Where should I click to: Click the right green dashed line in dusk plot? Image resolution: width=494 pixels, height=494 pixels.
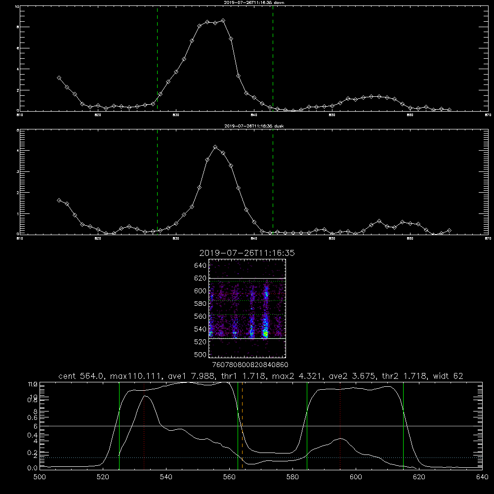click(x=273, y=182)
